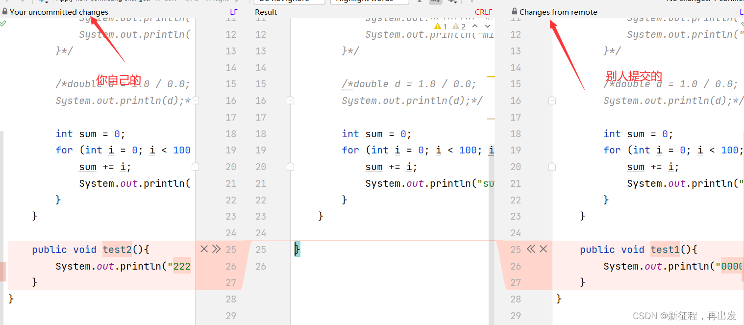Screen dimensions: 744x325
Task: Click 'sum += i;' in remote pane
Action: click(x=653, y=167)
